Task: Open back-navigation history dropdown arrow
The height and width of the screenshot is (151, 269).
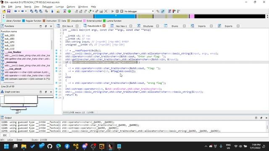Action: (18, 11)
